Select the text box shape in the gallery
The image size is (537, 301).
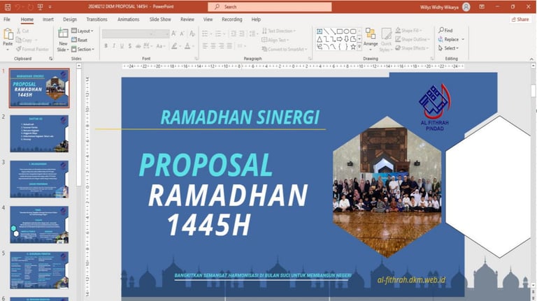tap(319, 31)
